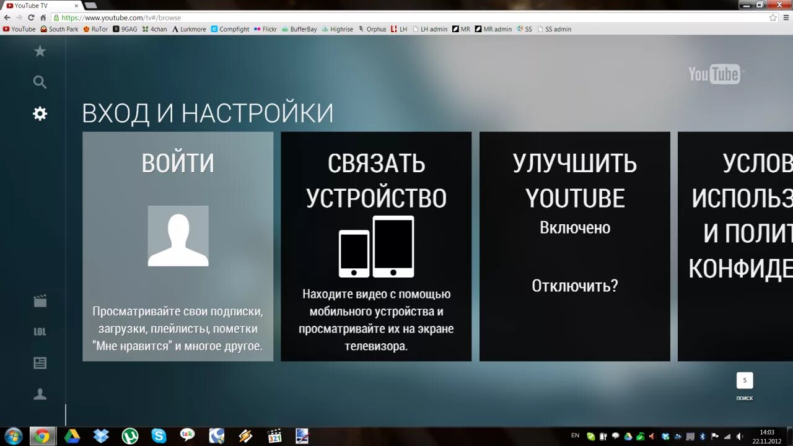Open the Chrome menu icon
The height and width of the screenshot is (446, 793).
[x=786, y=18]
